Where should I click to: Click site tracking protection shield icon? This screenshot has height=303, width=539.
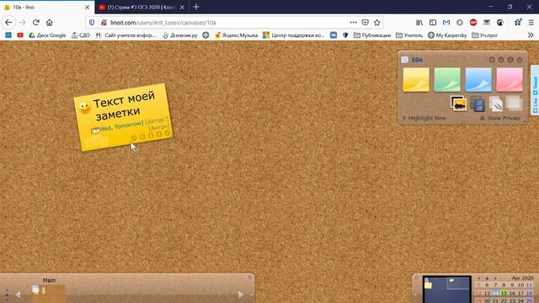coord(92,23)
